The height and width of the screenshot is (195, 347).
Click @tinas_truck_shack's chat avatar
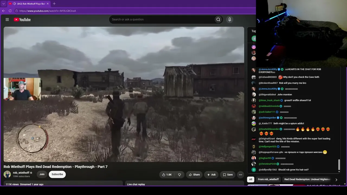click(x=254, y=100)
